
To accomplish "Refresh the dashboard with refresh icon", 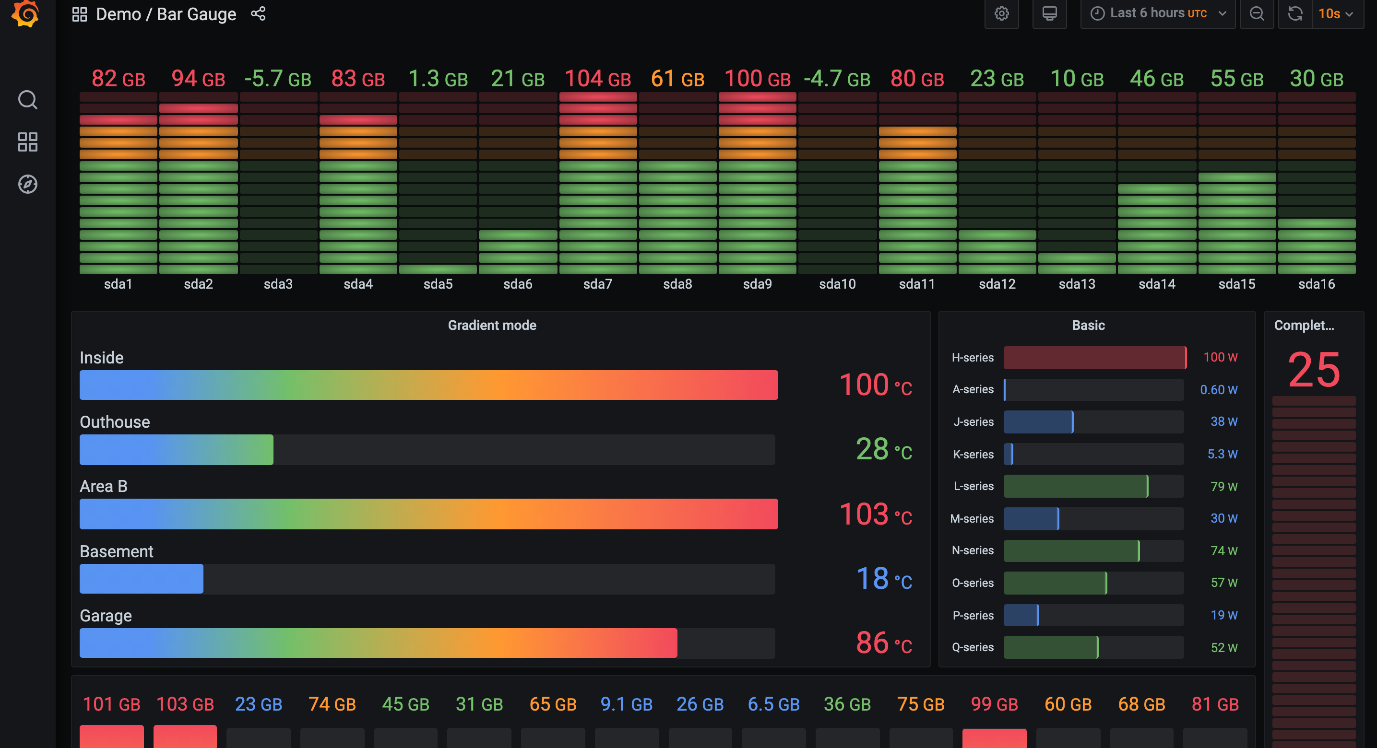I will pos(1294,13).
